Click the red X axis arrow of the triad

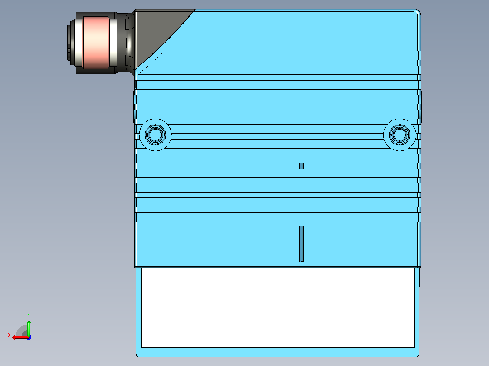(x=20, y=337)
